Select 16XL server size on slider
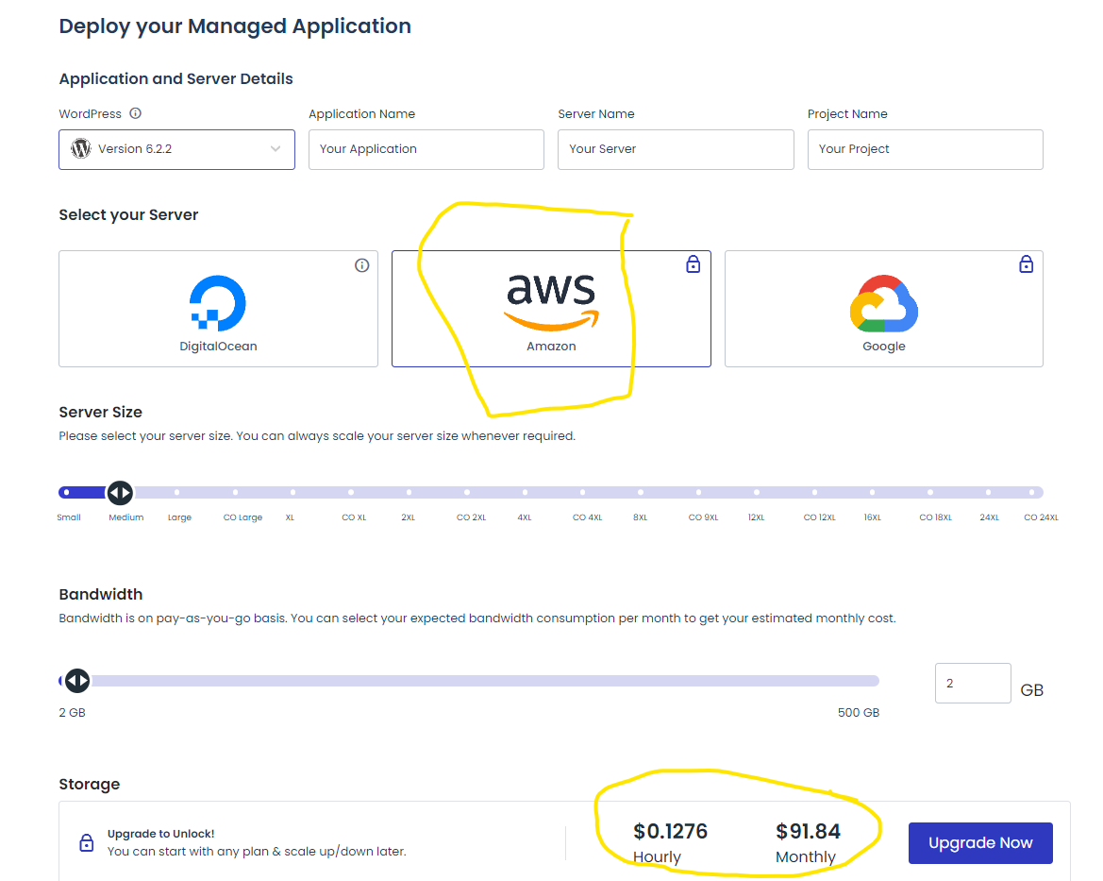This screenshot has width=1103, height=881. [872, 492]
